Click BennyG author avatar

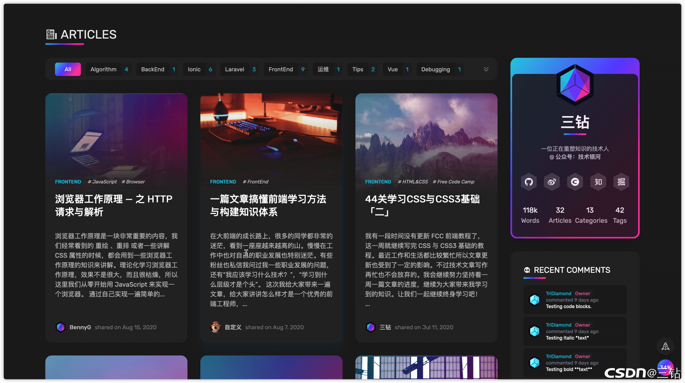[x=61, y=327]
